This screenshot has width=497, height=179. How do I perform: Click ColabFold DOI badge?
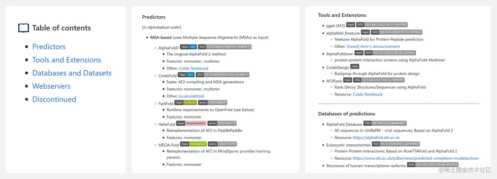pos(223,75)
